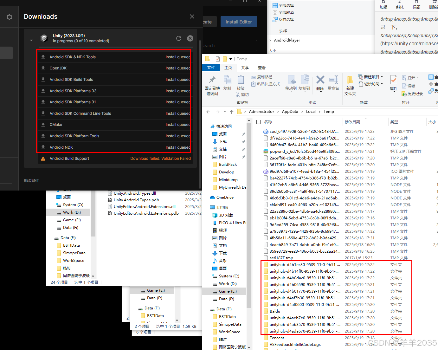Screen dimensions: 438x350
Task: Select the Baidu folder
Action: 275,311
